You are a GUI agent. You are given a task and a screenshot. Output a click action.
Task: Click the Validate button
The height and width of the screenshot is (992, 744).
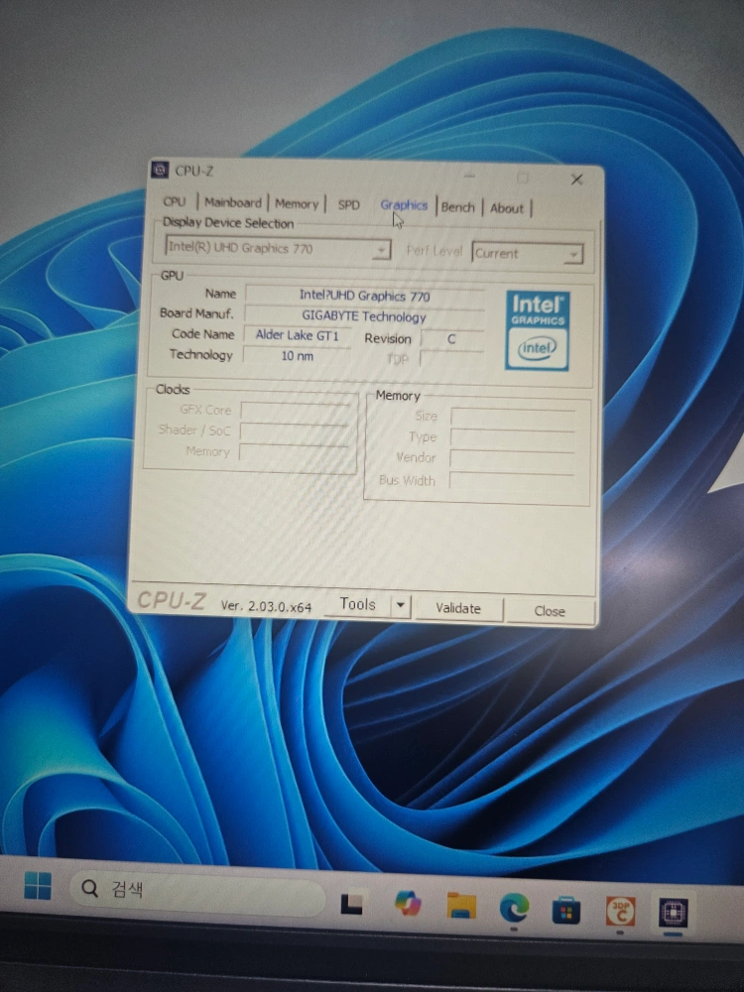coord(458,608)
